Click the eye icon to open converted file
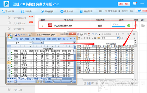Image resolution: width=147 pixels, height=93 pixels. [136, 26]
